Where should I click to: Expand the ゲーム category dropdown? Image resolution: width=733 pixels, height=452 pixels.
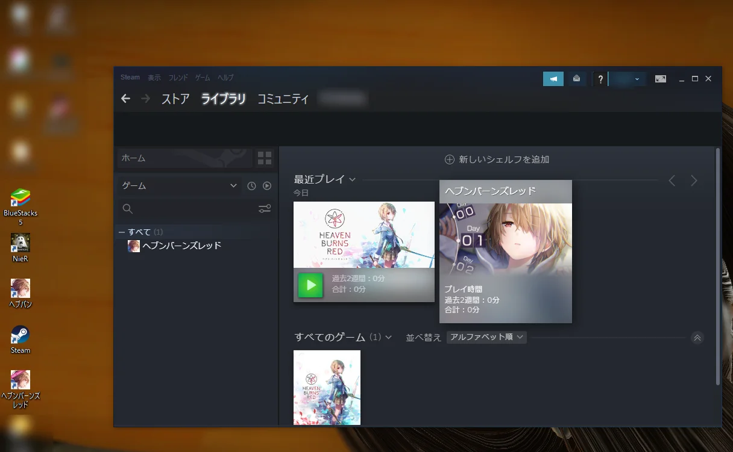click(178, 186)
